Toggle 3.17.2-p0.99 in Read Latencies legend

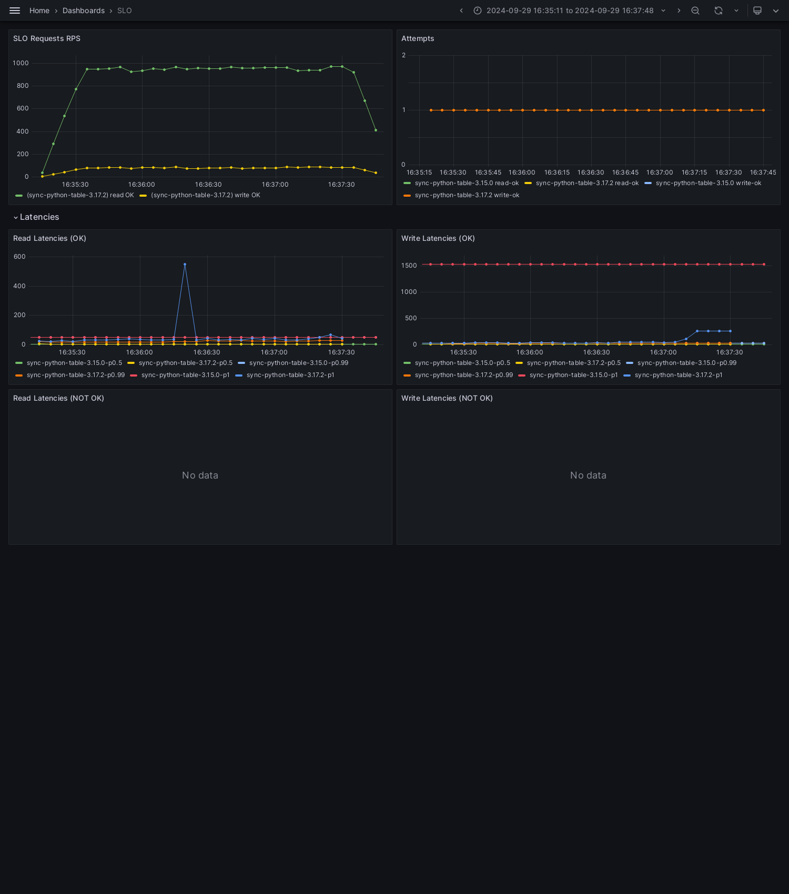76,375
